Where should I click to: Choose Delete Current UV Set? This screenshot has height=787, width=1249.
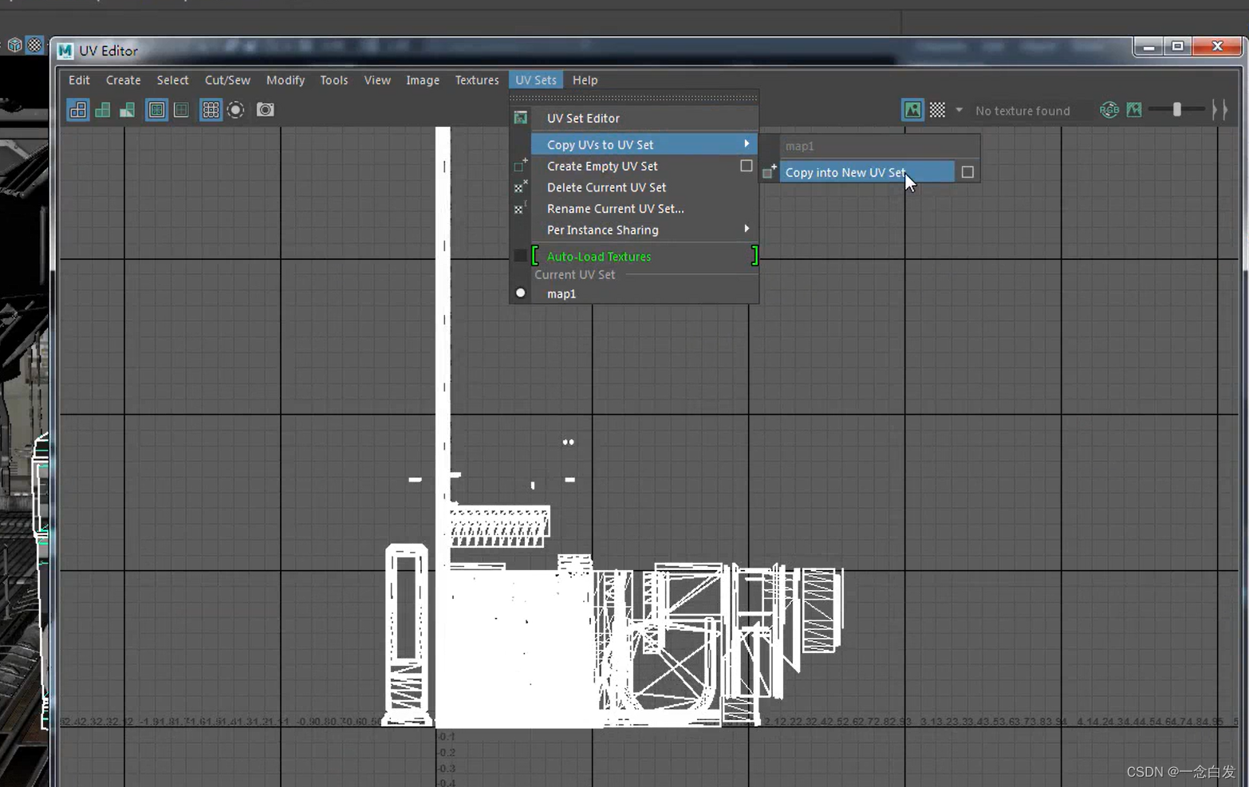[606, 187]
